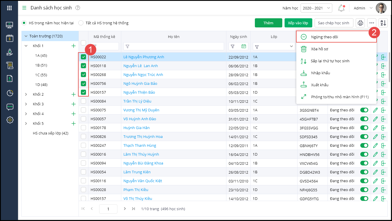Open student link Trần Thị Lý Diệu
This screenshot has height=221, width=392.
tap(137, 101)
